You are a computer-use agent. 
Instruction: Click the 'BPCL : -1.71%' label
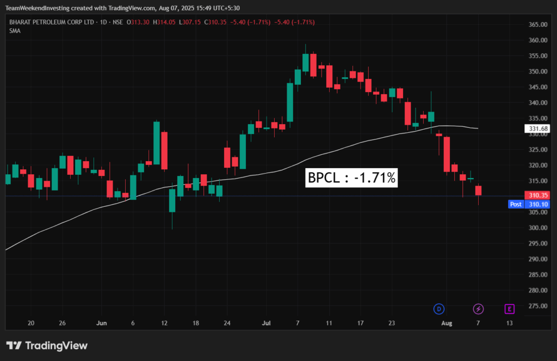[351, 178]
